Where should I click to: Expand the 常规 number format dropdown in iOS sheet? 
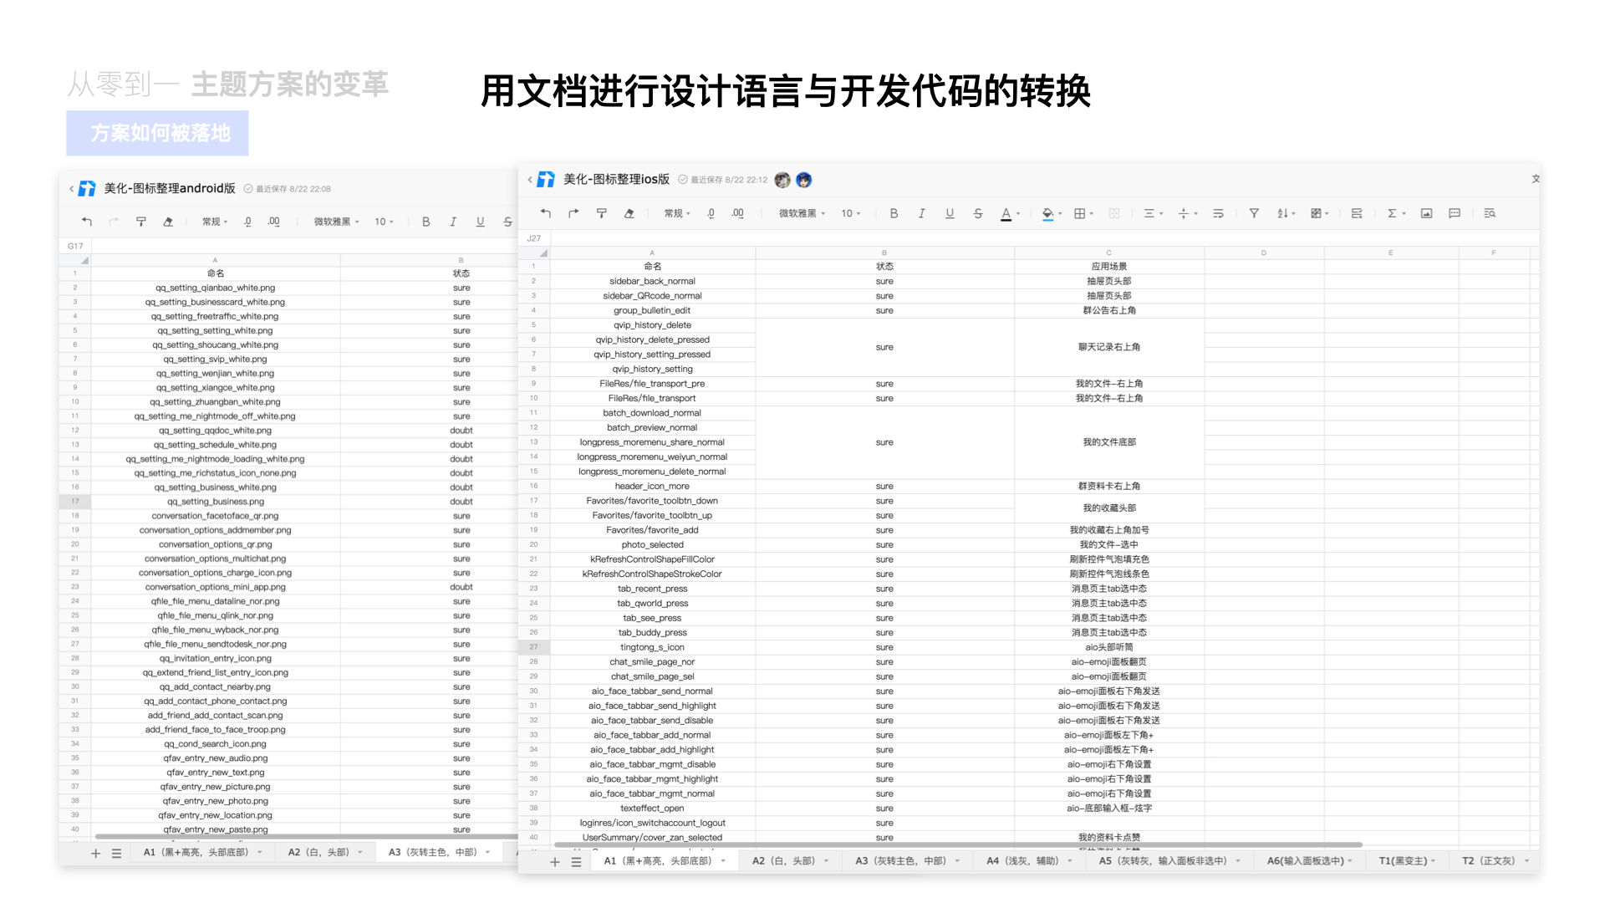point(677,213)
